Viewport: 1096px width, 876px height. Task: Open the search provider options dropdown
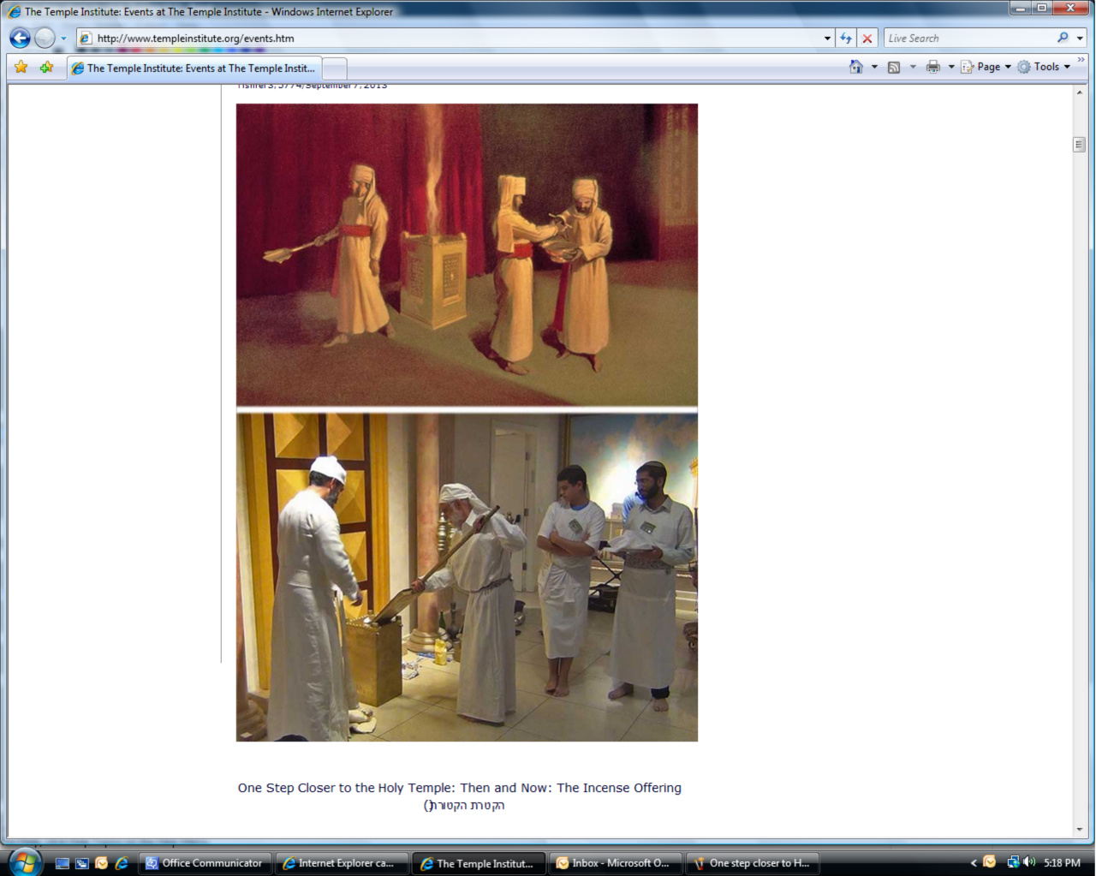[x=1080, y=39]
